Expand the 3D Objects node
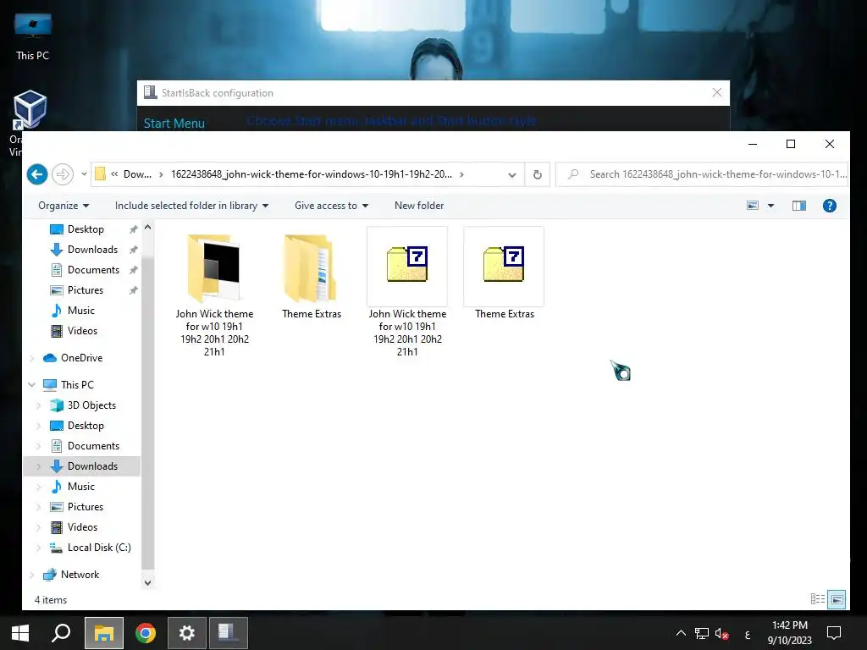867x650 pixels. [x=38, y=405]
